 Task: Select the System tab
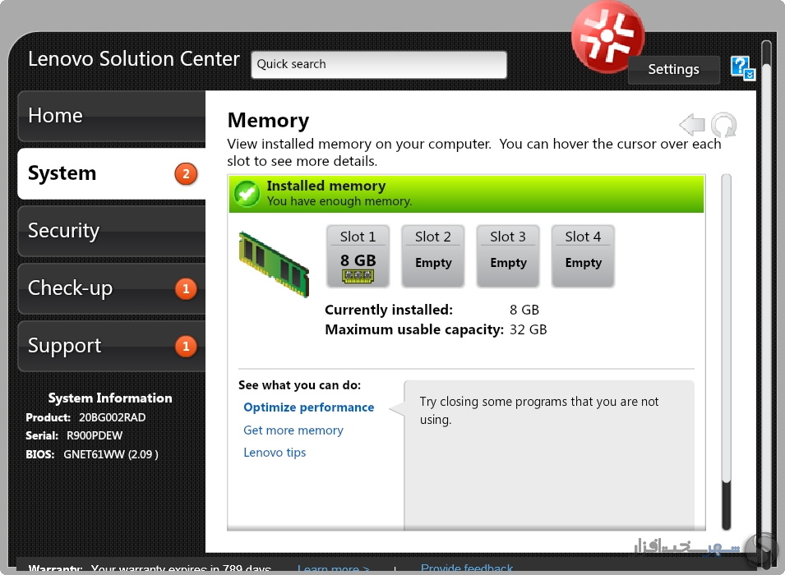112,173
